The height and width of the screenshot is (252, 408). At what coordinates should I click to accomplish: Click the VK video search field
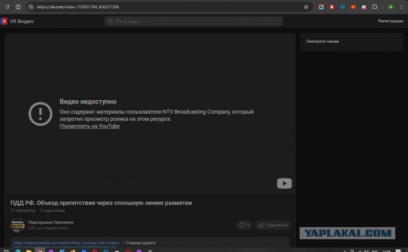(194, 21)
